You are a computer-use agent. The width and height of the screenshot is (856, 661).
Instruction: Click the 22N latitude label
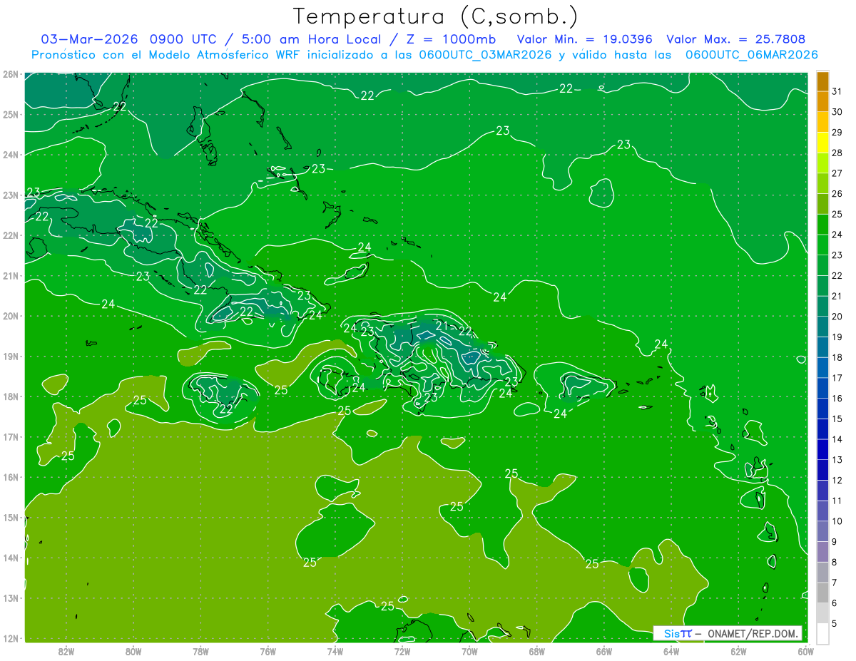(x=11, y=235)
